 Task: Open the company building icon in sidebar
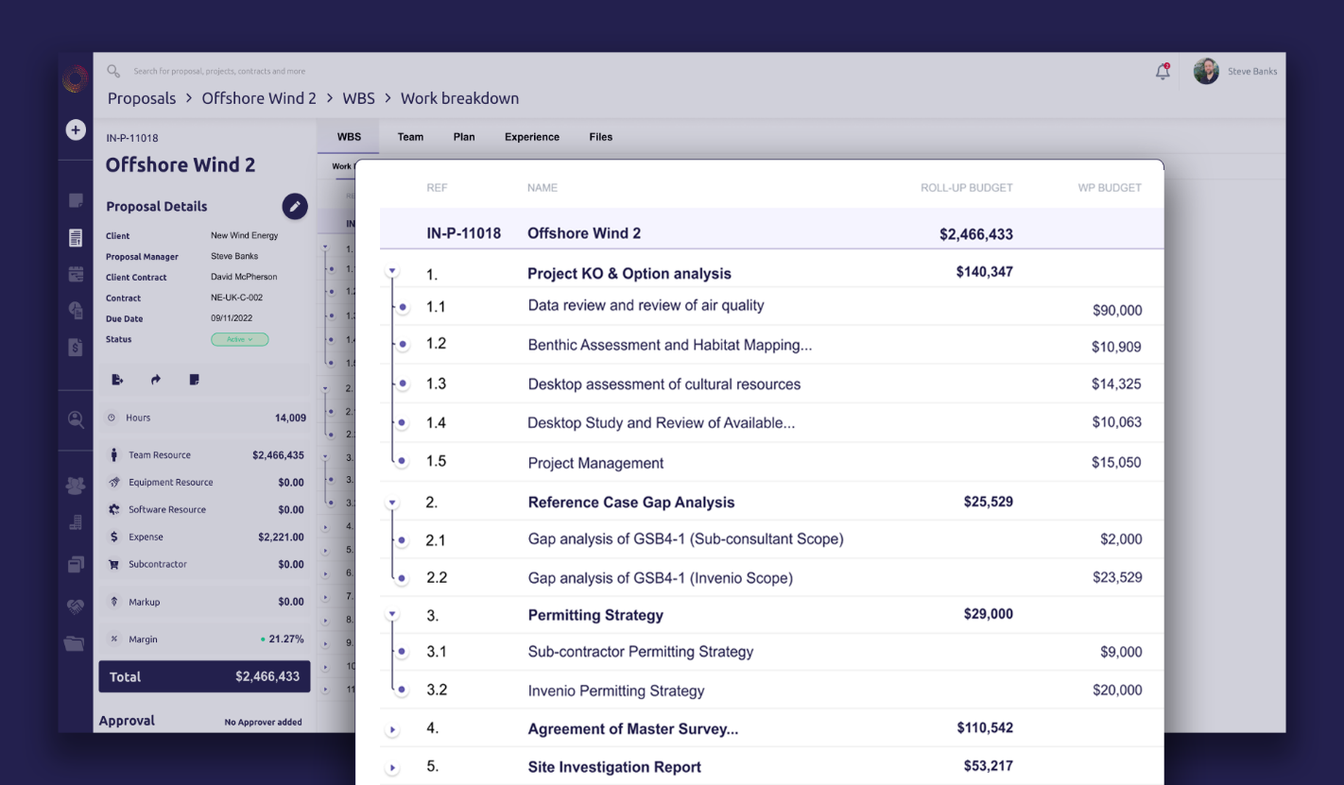coord(76,522)
